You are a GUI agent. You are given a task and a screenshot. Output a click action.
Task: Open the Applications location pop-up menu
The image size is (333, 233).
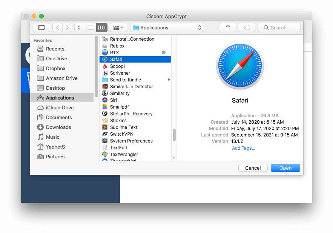[x=167, y=28]
